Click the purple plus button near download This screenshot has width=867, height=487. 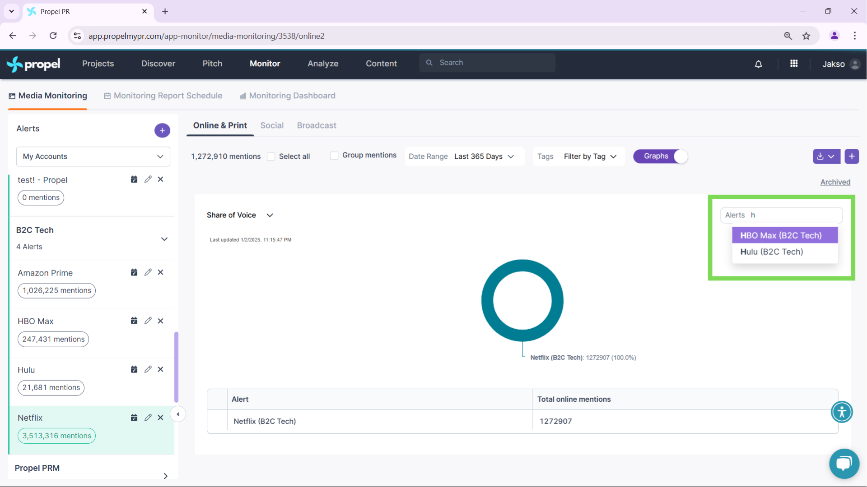(852, 156)
